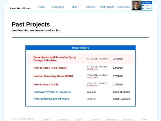Viewport: 161px width, 121px height.
Task: Open Number Guessing Game (MDN) project
Action: 53,76
